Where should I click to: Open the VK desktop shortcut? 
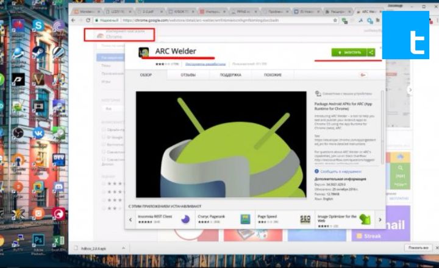pyautogui.click(x=38, y=134)
